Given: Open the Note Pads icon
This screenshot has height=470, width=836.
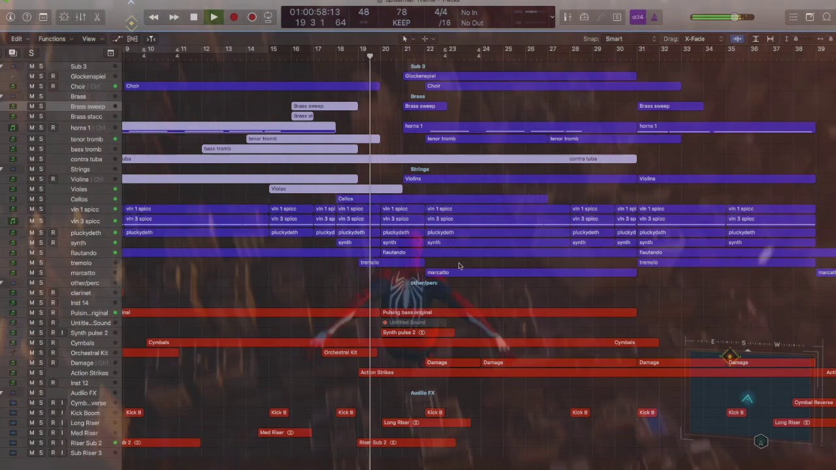Looking at the screenshot, I should click(x=810, y=17).
